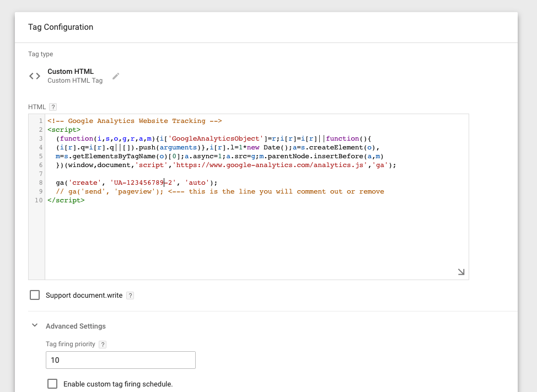Click the Google Analytics Website Tracking comment line
537x392 pixels.
pyautogui.click(x=135, y=121)
